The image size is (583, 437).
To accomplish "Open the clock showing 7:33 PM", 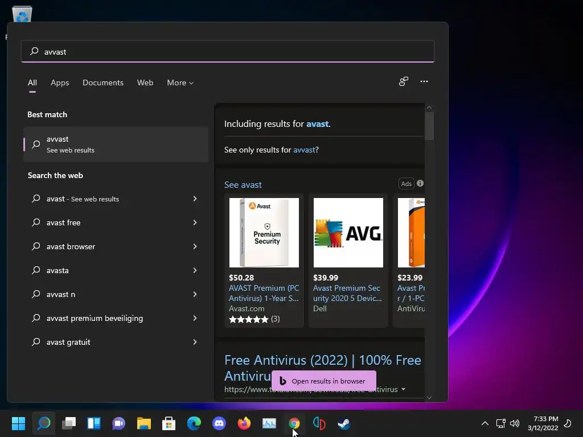I will point(543,423).
